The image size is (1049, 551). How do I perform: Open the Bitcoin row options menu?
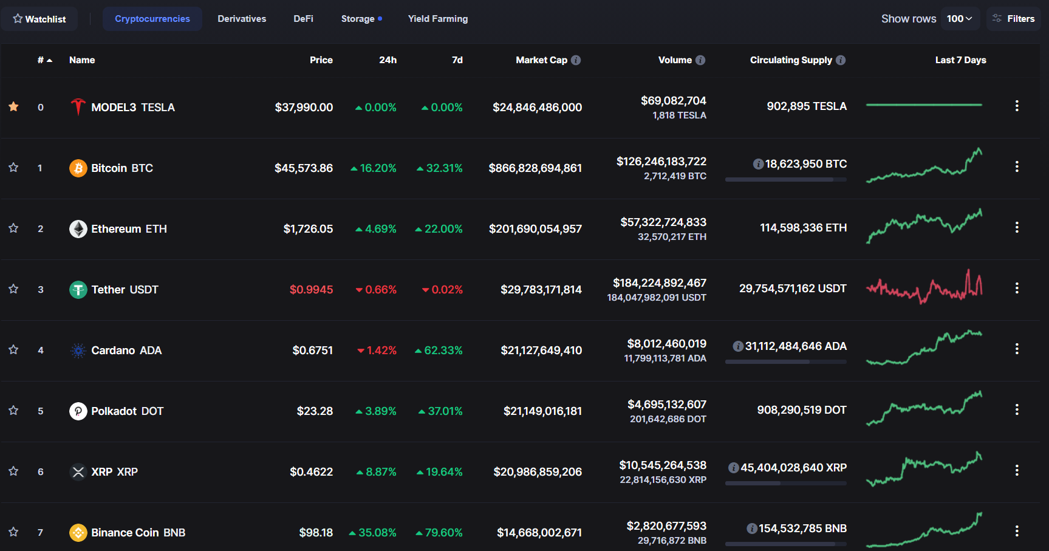1017,166
